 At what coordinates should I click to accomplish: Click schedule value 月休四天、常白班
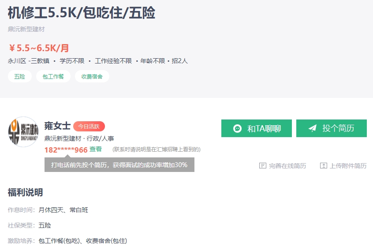click(63, 210)
